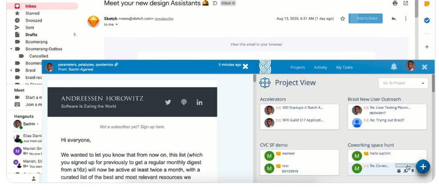
Task: Open Google Keep side panel icon
Action: pyautogui.click(x=427, y=4)
